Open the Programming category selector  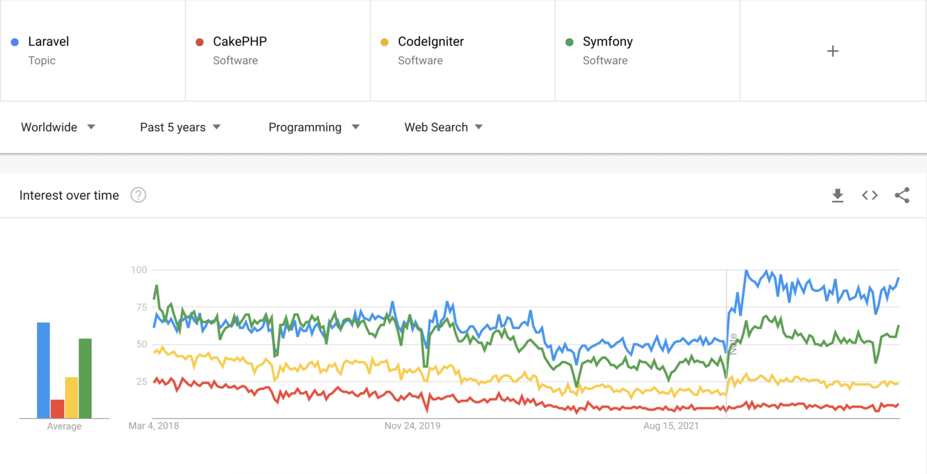313,127
